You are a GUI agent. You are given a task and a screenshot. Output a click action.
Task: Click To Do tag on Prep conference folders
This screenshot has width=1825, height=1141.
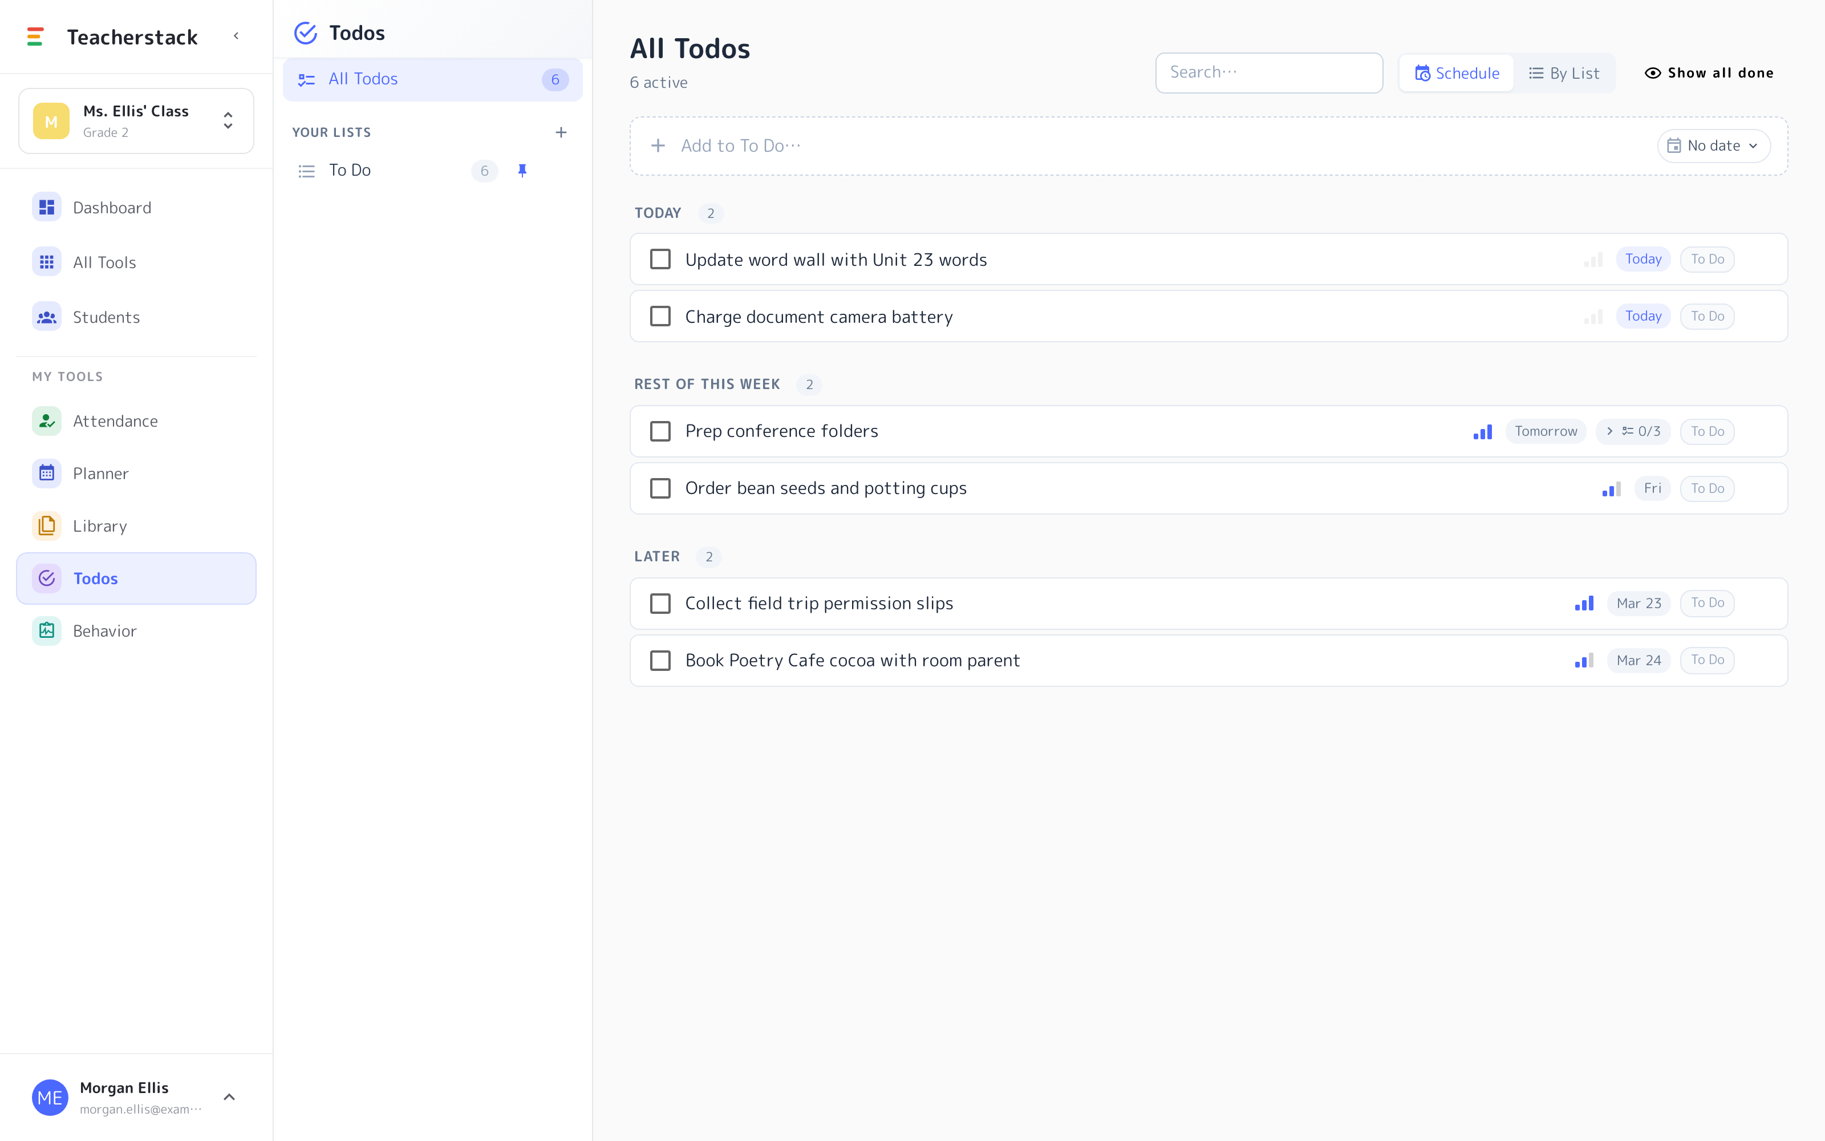(1706, 432)
